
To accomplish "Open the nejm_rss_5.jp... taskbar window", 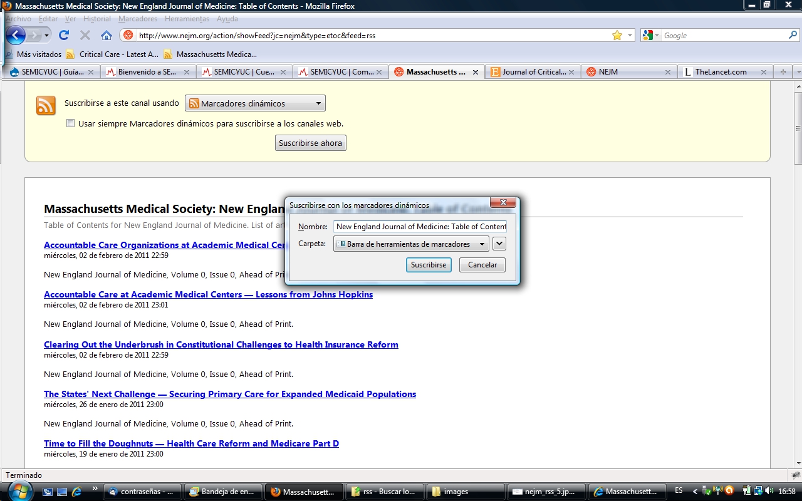I will (548, 492).
